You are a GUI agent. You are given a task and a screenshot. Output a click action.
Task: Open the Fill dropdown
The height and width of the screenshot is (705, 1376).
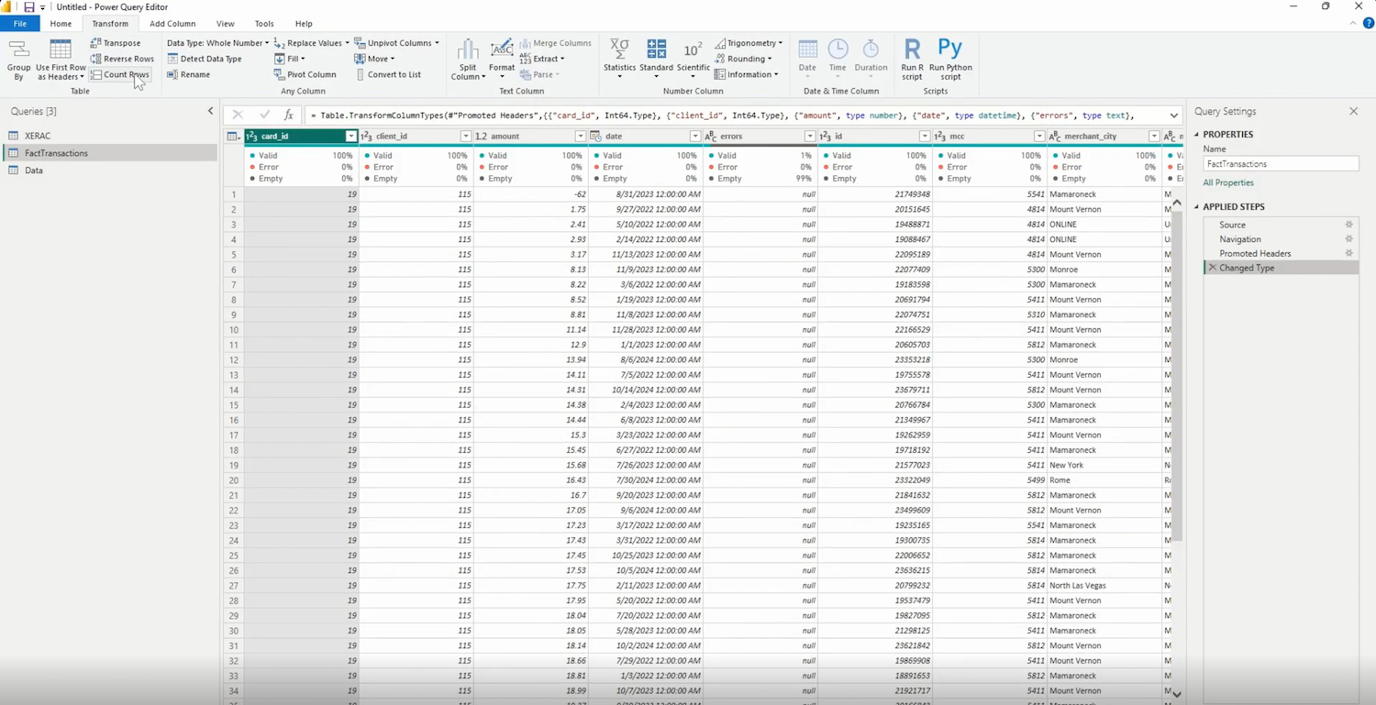290,59
